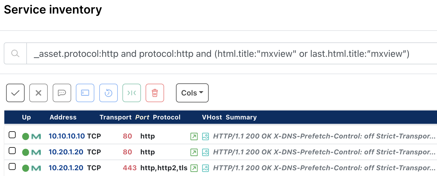This screenshot has height=176, width=437.
Task: Click the checkmark selection icon in the toolbar
Action: pyautogui.click(x=15, y=93)
